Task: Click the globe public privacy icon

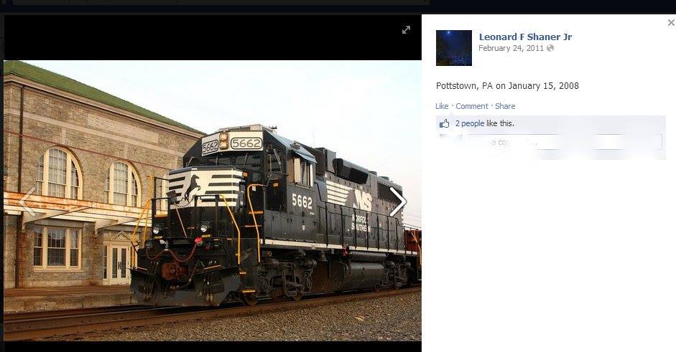Action: (x=550, y=48)
